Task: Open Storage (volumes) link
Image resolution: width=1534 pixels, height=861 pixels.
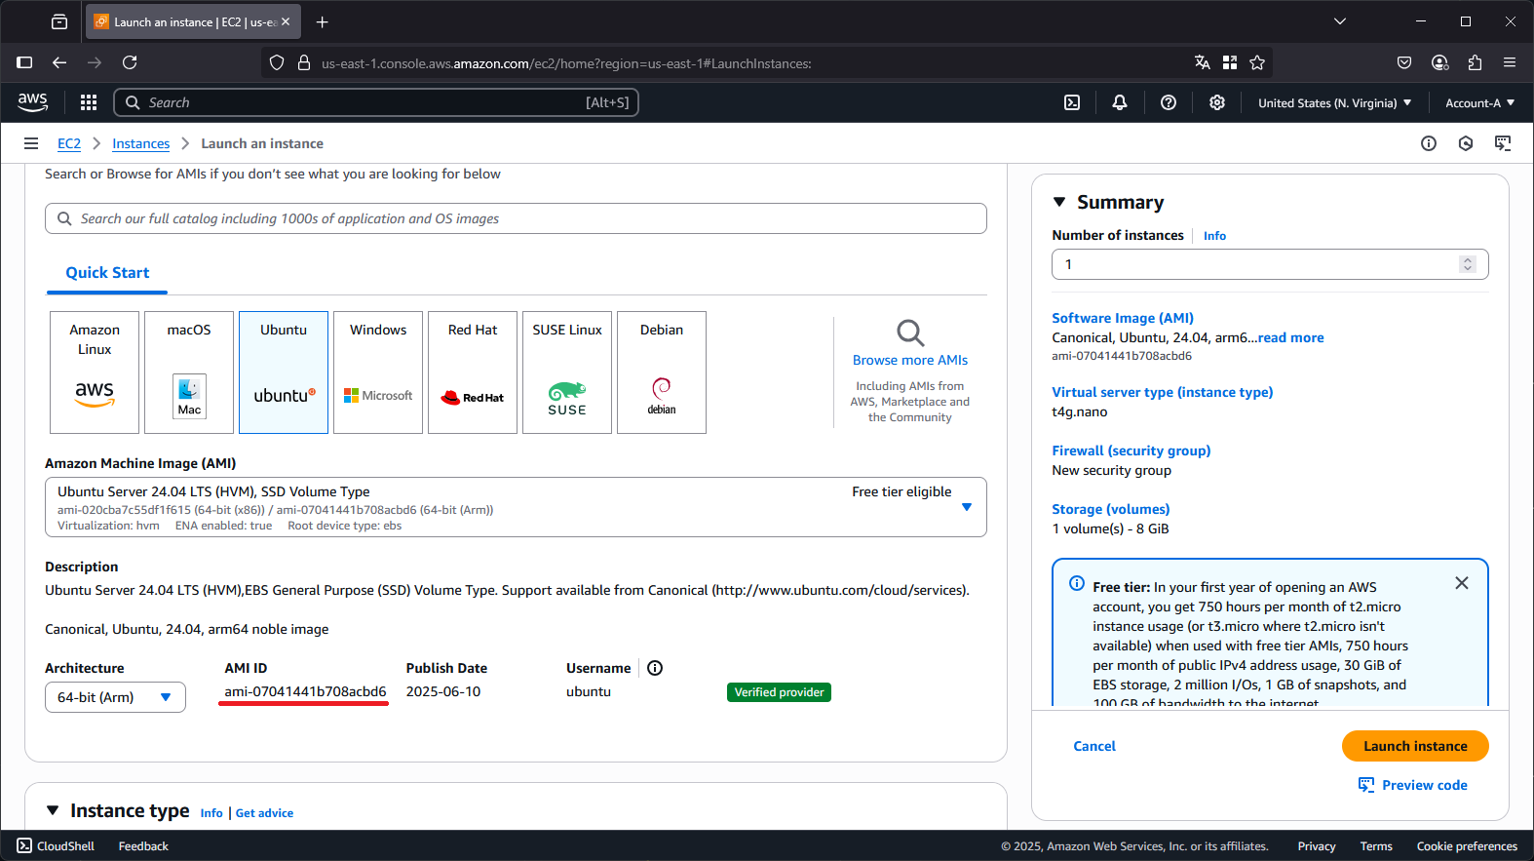Action: (x=1111, y=509)
